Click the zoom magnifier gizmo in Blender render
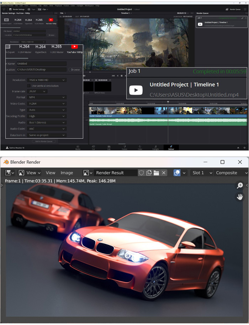Image resolution: width=249 pixels, height=325 pixels. coord(240,185)
